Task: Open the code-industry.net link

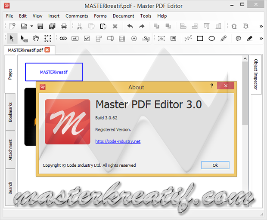Action: (118, 141)
